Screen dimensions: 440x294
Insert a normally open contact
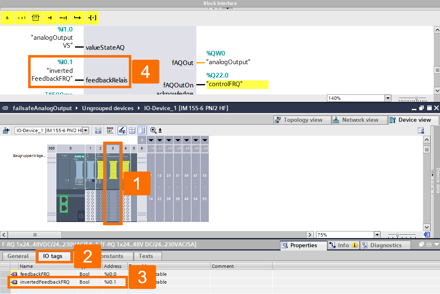49,18
